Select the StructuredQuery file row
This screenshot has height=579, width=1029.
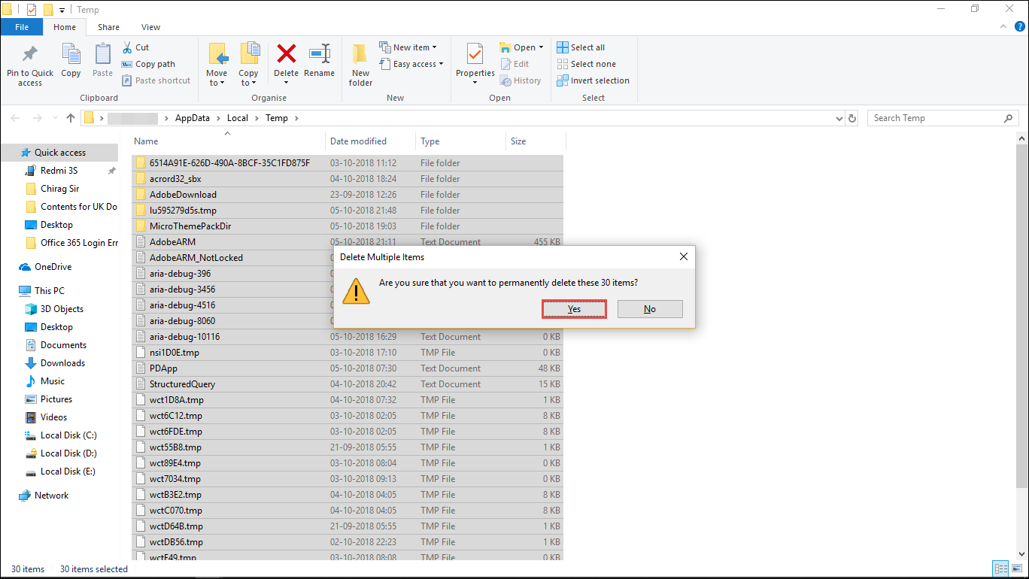348,384
